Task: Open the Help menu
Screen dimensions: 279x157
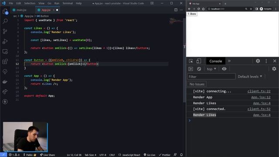Action: tap(78, 3)
